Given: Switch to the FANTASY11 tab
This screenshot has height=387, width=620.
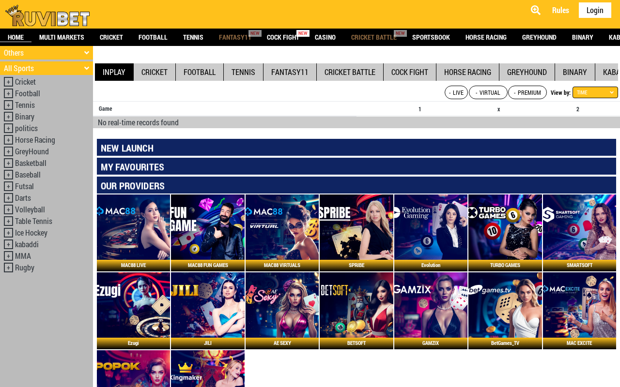Looking at the screenshot, I should point(290,72).
